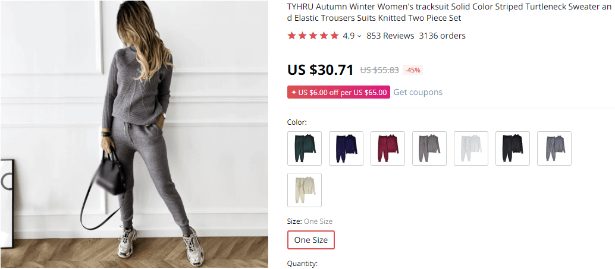Image resolution: width=615 pixels, height=269 pixels.
Task: Pick the burgundy red tracksuit color
Action: click(x=388, y=148)
